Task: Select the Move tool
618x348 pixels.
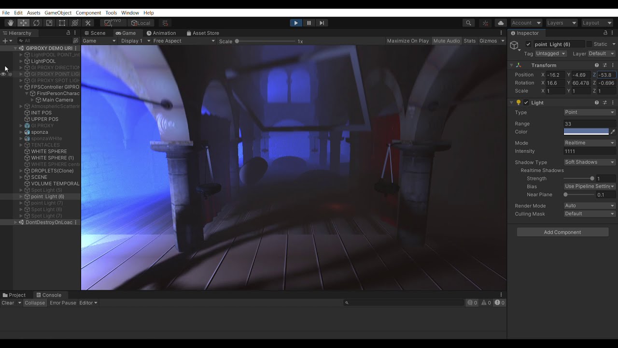Action: (x=23, y=23)
